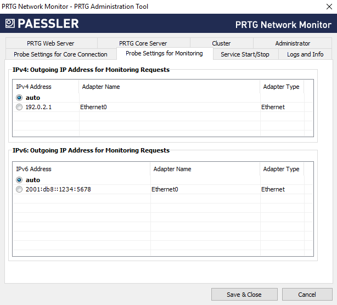Open the Logs and Info tab
This screenshot has height=305, width=337.
coord(305,54)
